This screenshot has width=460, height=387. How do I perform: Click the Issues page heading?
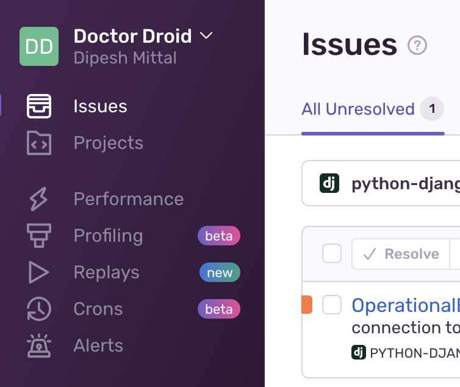(350, 45)
